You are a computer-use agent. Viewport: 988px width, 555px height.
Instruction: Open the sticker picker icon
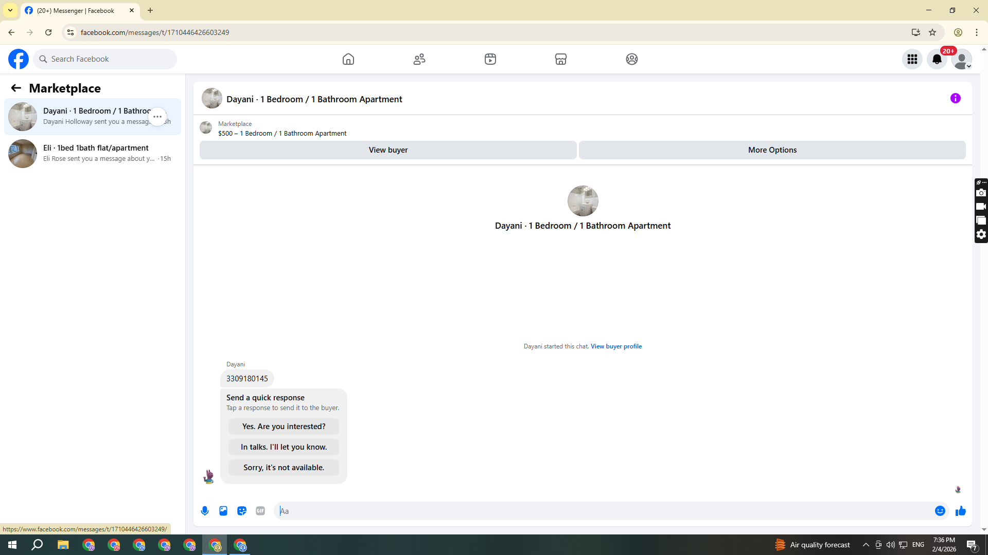[242, 511]
